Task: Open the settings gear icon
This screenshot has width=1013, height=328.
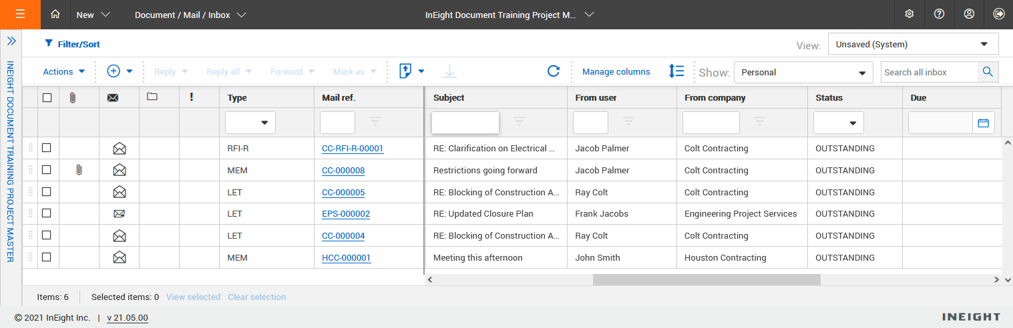Action: point(909,14)
